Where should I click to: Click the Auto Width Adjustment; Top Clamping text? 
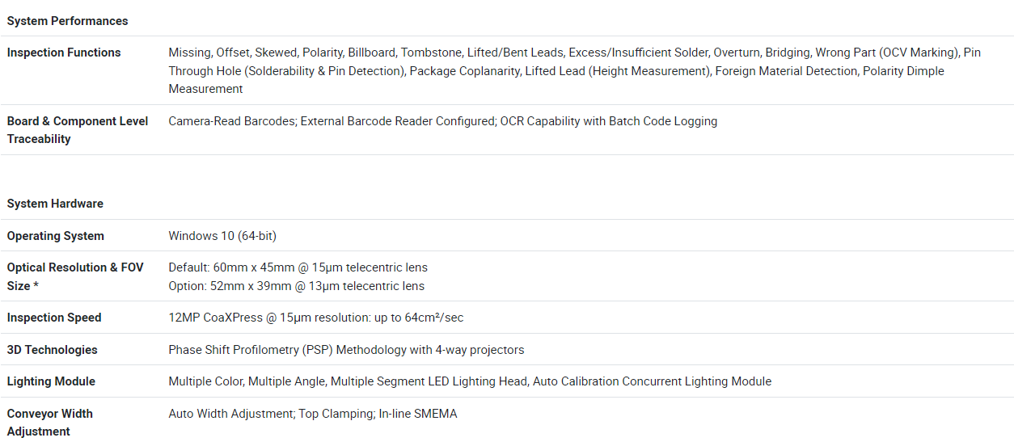[312, 414]
